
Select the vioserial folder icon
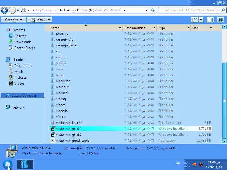[53, 110]
